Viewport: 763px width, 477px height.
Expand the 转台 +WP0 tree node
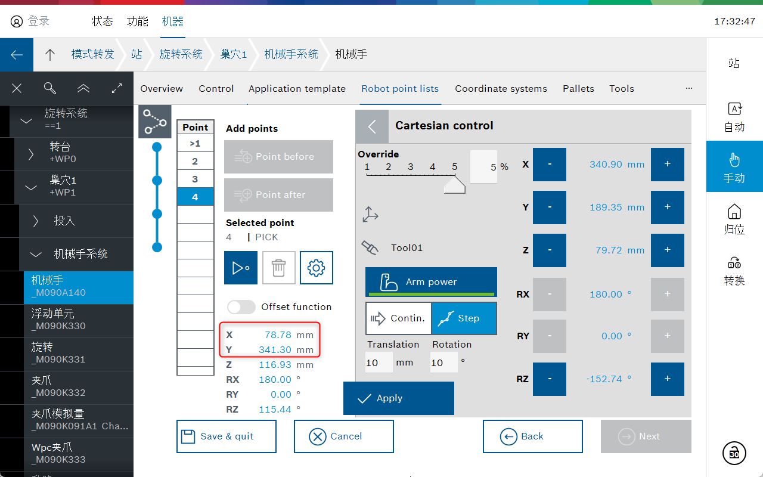pos(31,154)
